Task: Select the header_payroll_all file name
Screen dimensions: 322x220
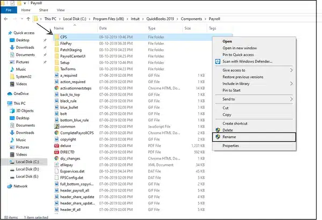Action: tap(75, 190)
